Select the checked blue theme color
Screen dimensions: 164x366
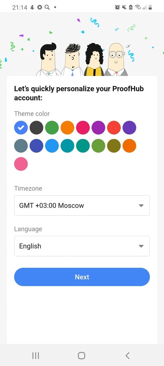point(21,127)
